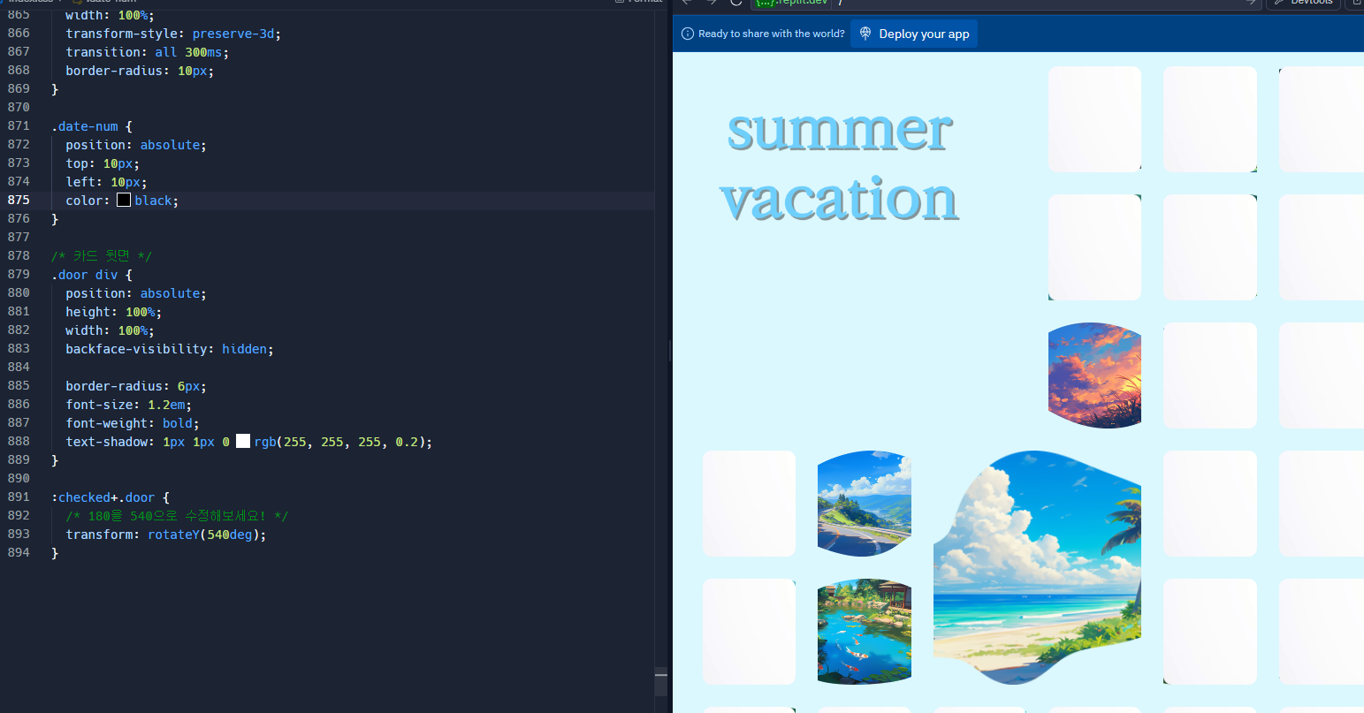Click line number 875 in the gutter
Viewport: 1364px width, 713px height.
point(19,201)
